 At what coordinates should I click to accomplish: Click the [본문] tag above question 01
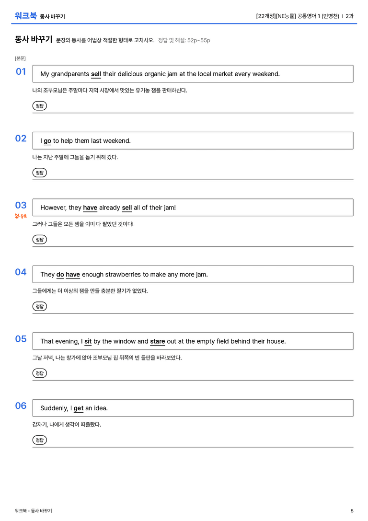(x=20, y=58)
